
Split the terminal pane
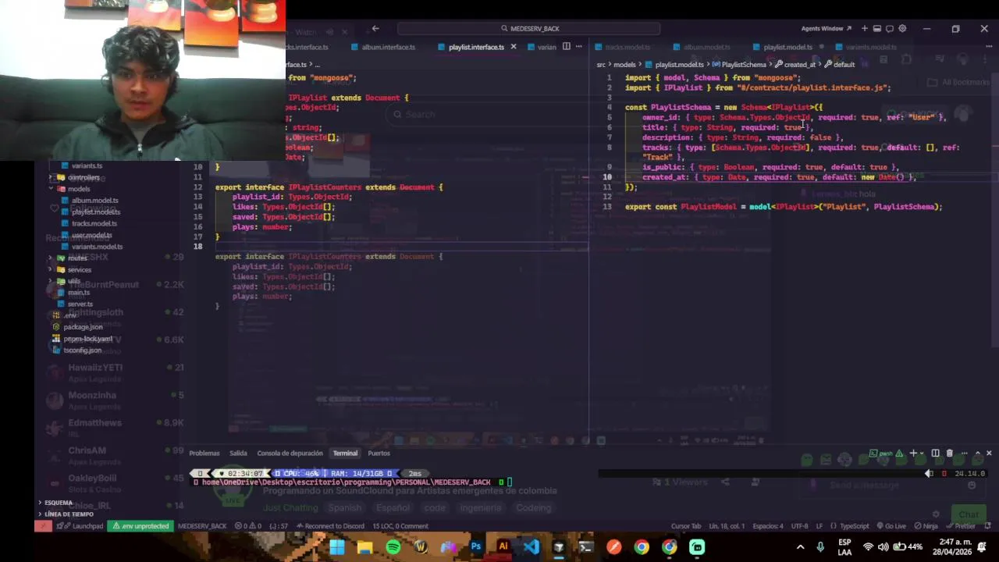[x=935, y=454]
